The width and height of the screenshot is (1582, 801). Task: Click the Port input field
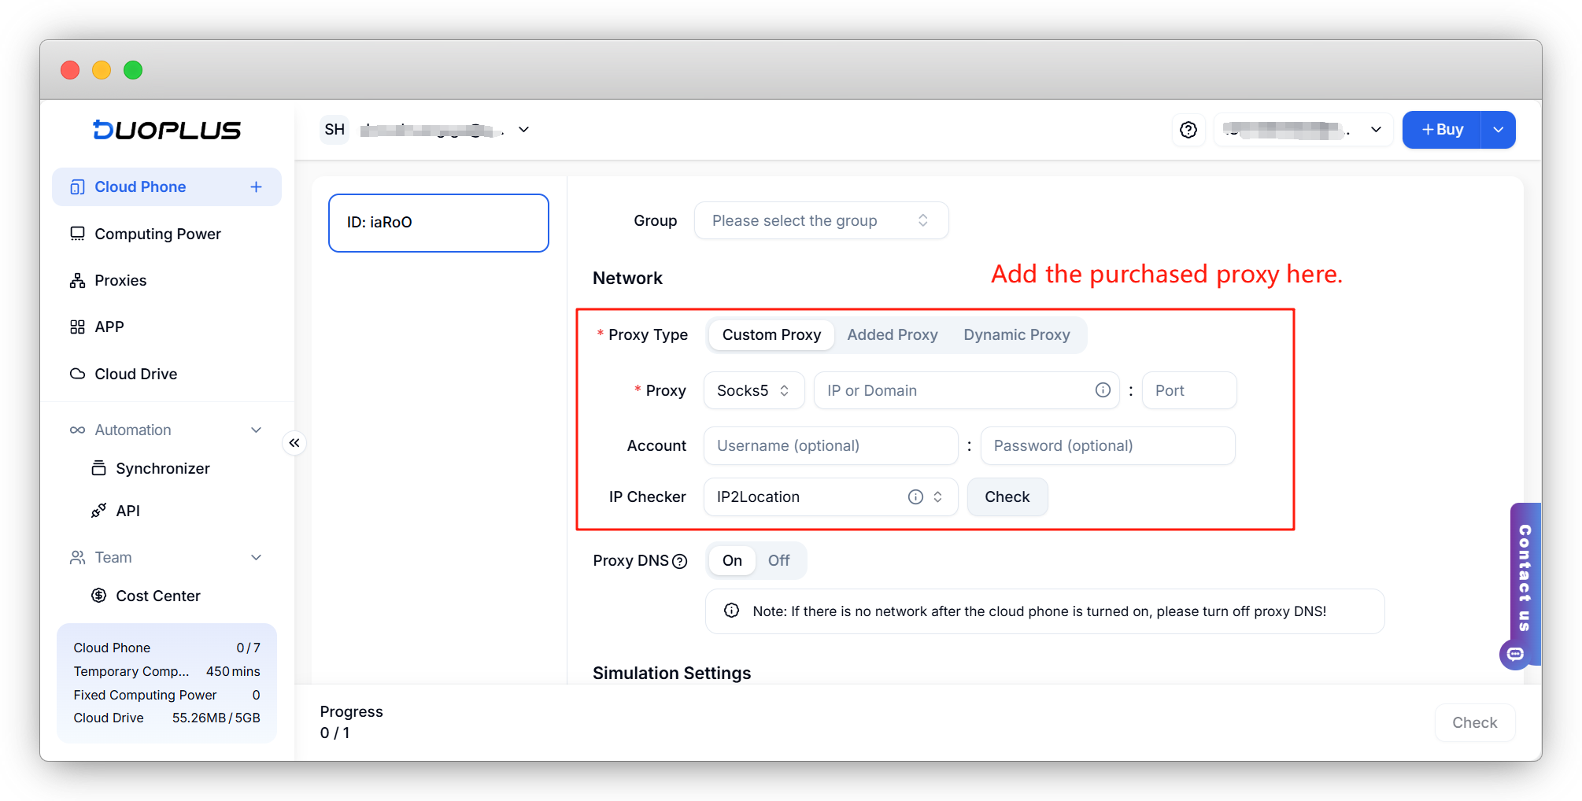click(x=1188, y=390)
